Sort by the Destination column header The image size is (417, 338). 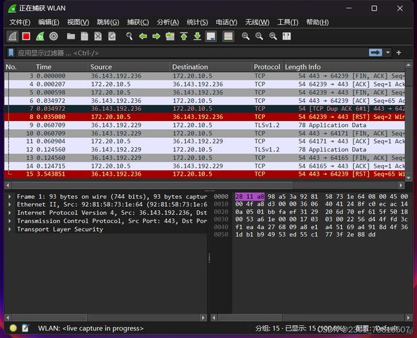pyautogui.click(x=211, y=67)
